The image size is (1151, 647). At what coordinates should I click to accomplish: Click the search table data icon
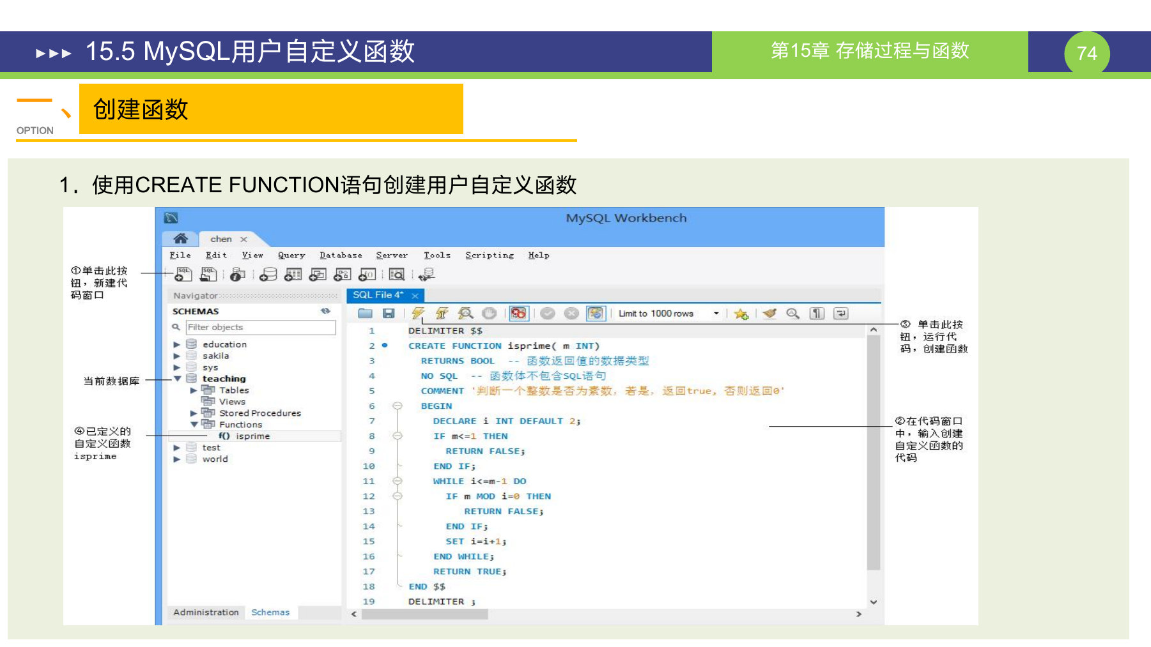[x=397, y=274]
